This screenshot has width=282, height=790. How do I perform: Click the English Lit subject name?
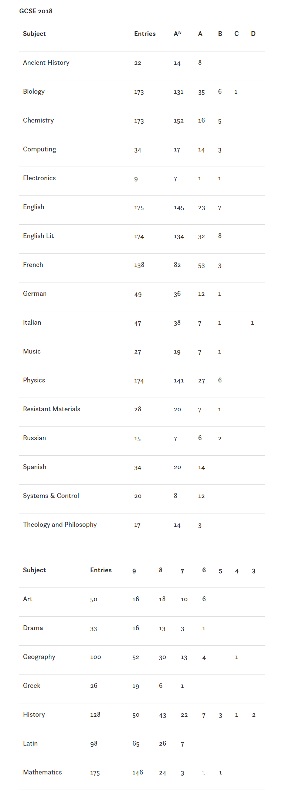pyautogui.click(x=38, y=236)
